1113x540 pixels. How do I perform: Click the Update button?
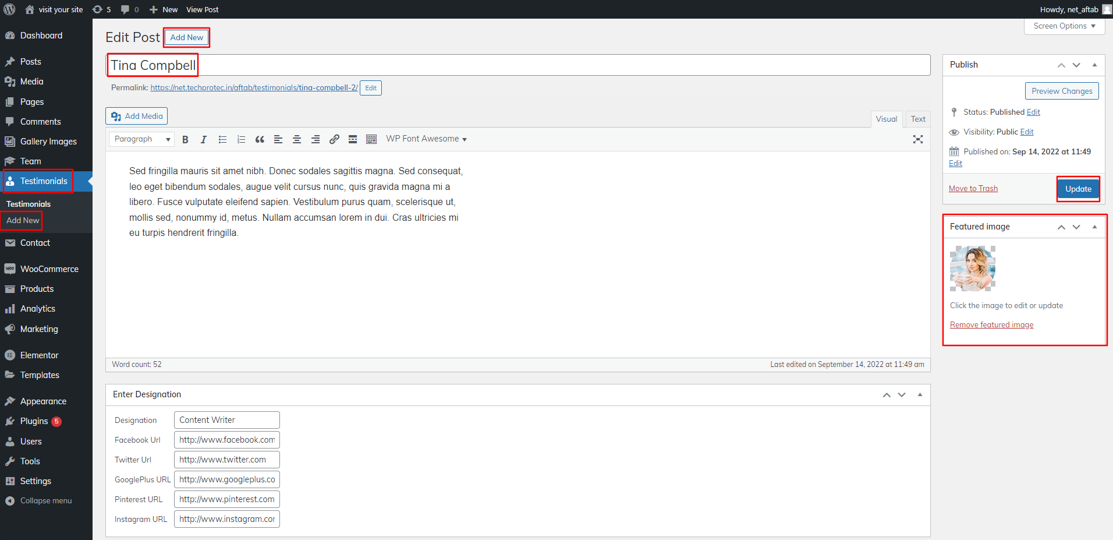click(1078, 189)
